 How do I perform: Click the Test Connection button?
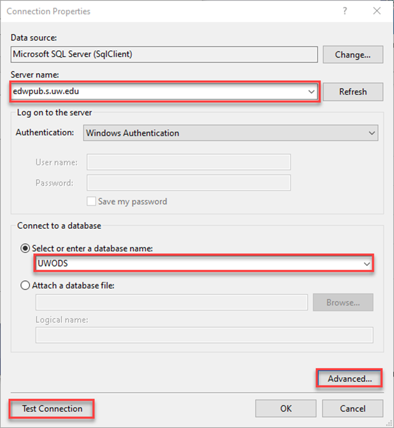52,408
